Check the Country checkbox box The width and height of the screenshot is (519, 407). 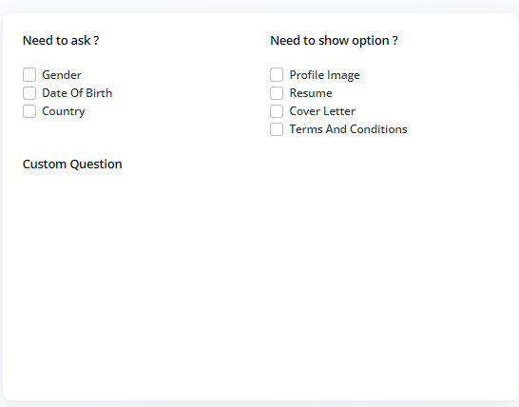point(29,111)
